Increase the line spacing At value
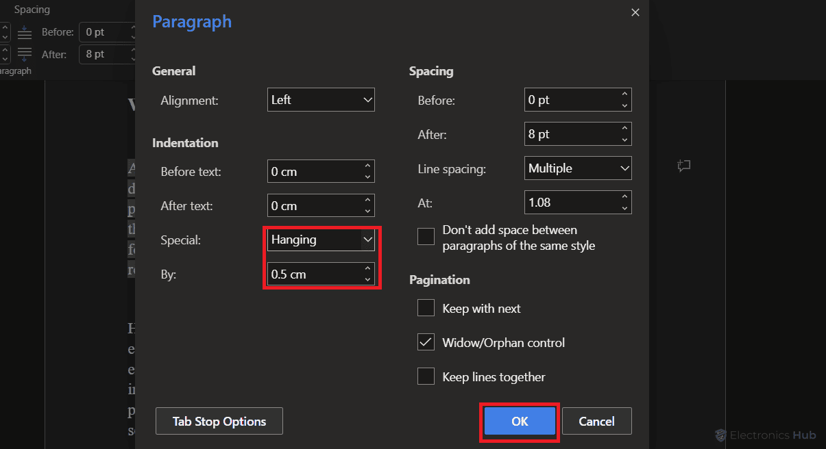Image resolution: width=826 pixels, height=449 pixels. pyautogui.click(x=624, y=196)
